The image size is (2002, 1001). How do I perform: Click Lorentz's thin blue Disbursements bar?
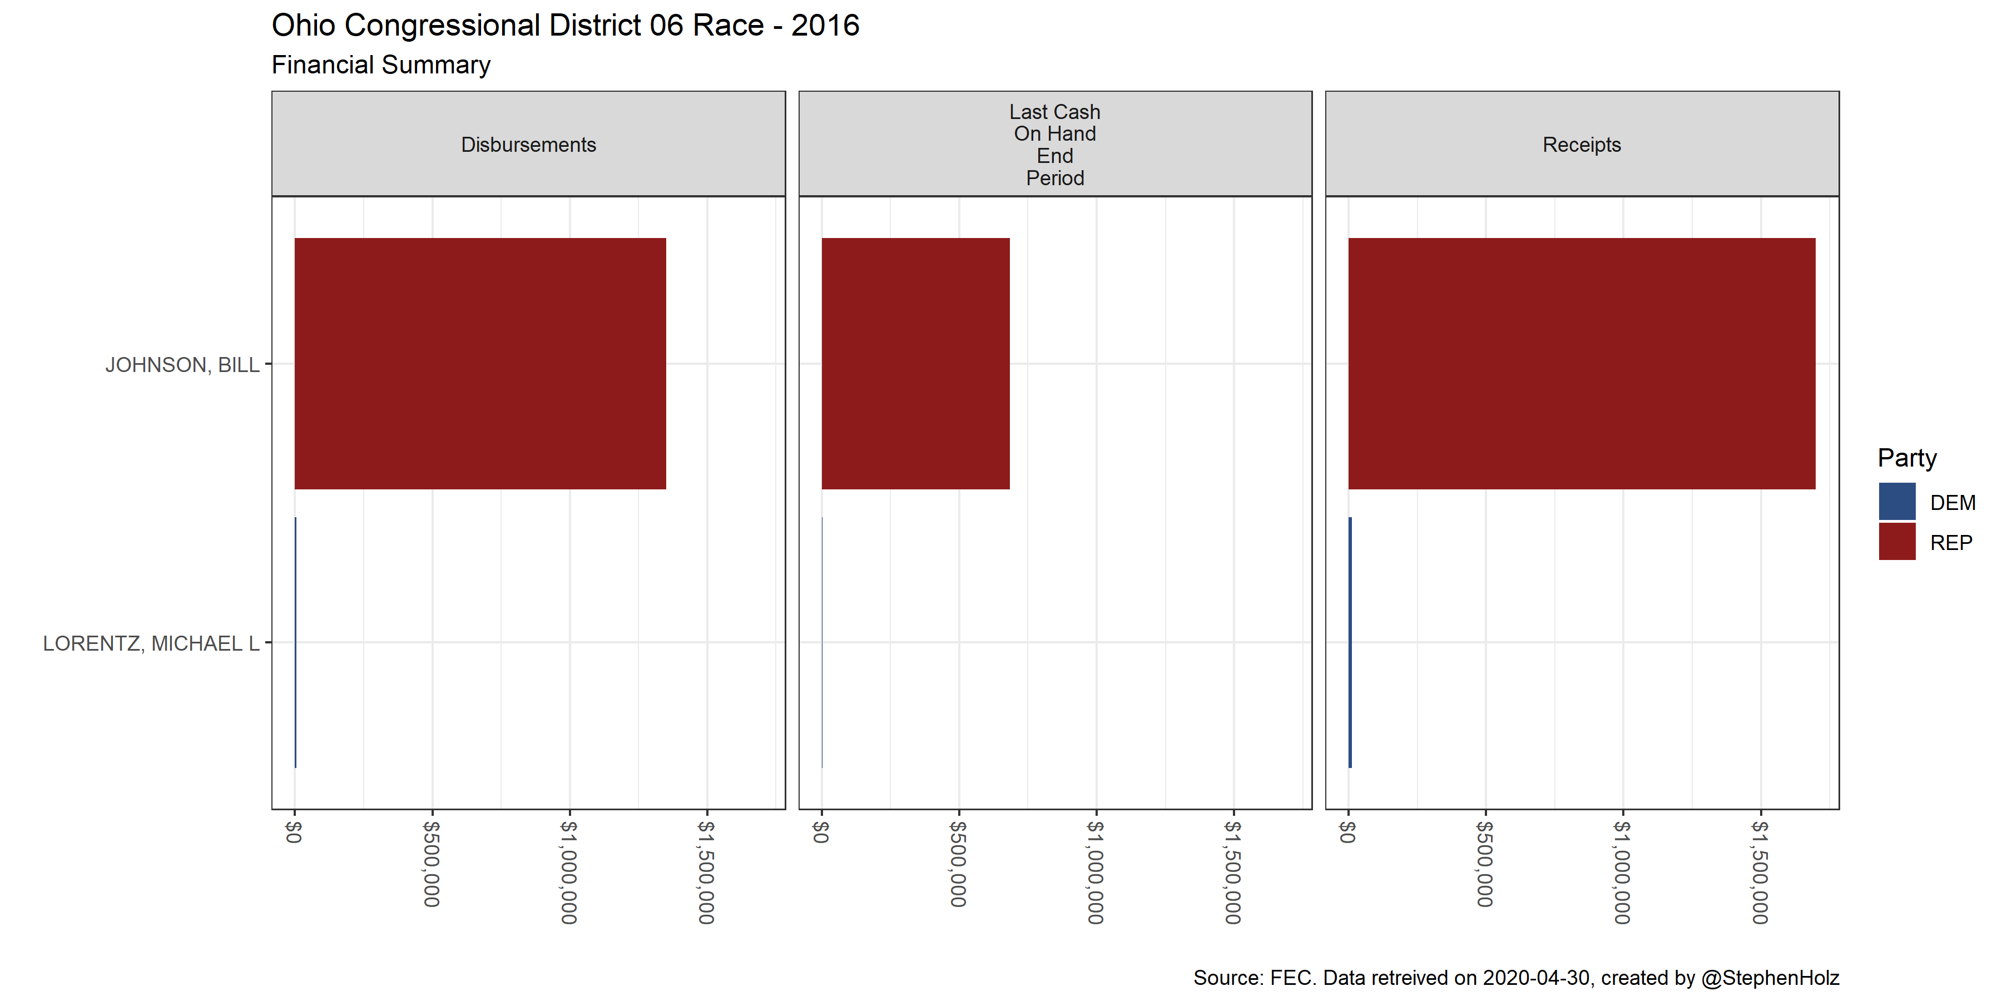coord(295,642)
